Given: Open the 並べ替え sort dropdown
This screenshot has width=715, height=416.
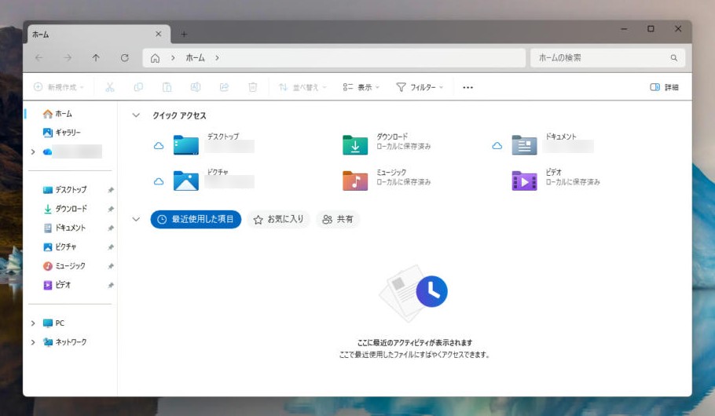Looking at the screenshot, I should coord(302,87).
